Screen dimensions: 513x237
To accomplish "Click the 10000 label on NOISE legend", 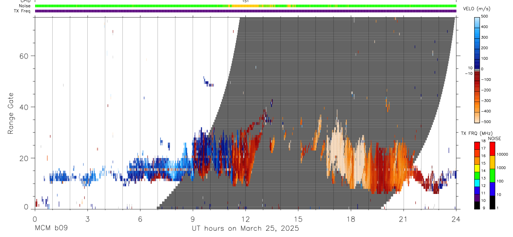I will 503,154.
